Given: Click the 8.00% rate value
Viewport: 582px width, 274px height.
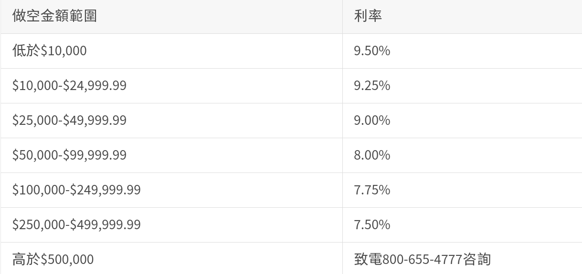Looking at the screenshot, I should tap(372, 155).
